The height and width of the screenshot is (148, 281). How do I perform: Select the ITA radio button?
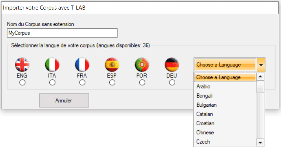(52, 82)
